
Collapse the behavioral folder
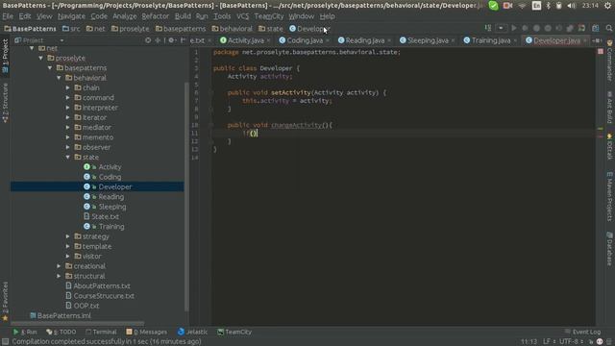pyautogui.click(x=59, y=78)
